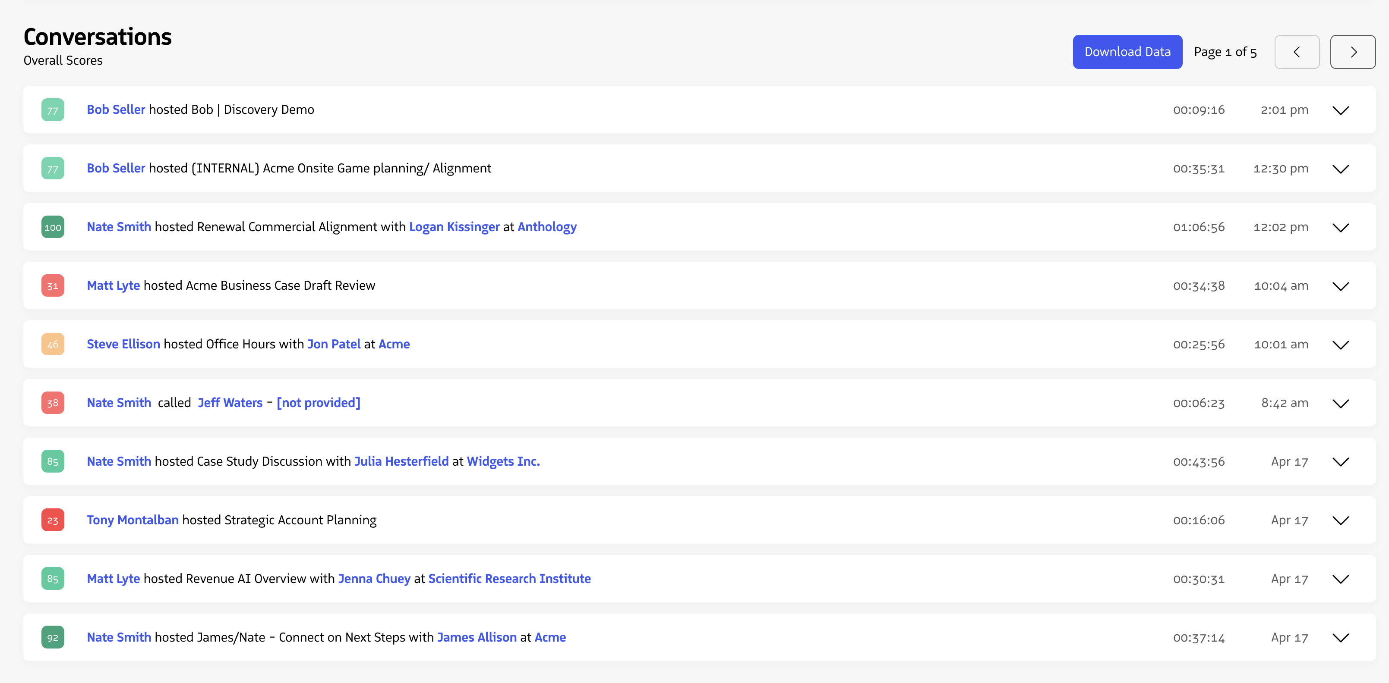This screenshot has height=683, width=1389.
Task: Open the Scientific Research Institute link
Action: click(x=509, y=579)
